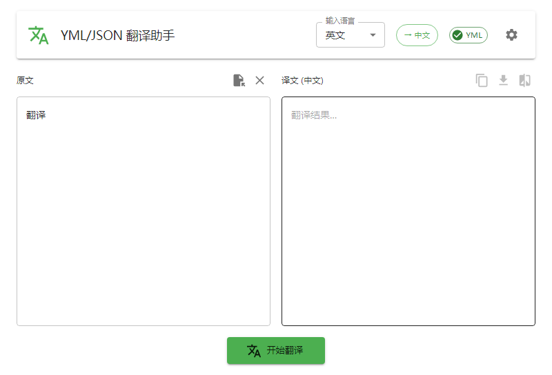The image size is (552, 375).
Task: Click the YML/JSON 翻译助手 title
Action: (117, 35)
